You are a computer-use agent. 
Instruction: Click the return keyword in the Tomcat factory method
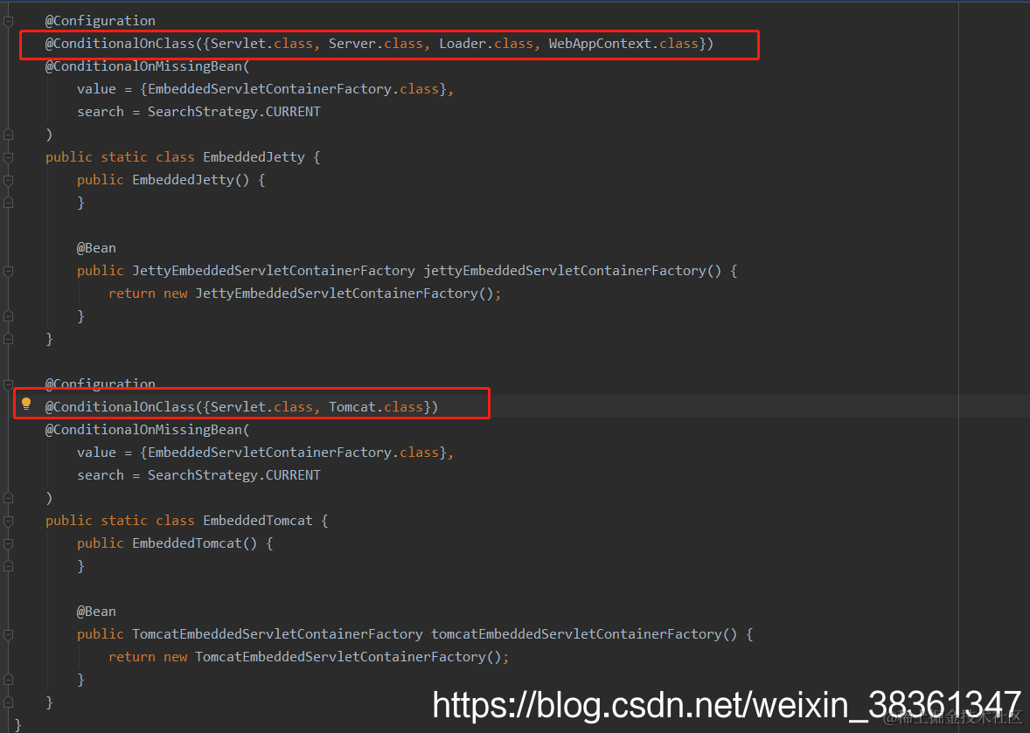132,657
